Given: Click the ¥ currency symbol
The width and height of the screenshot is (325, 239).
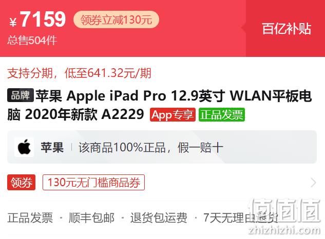Looking at the screenshot, I should [13, 22].
